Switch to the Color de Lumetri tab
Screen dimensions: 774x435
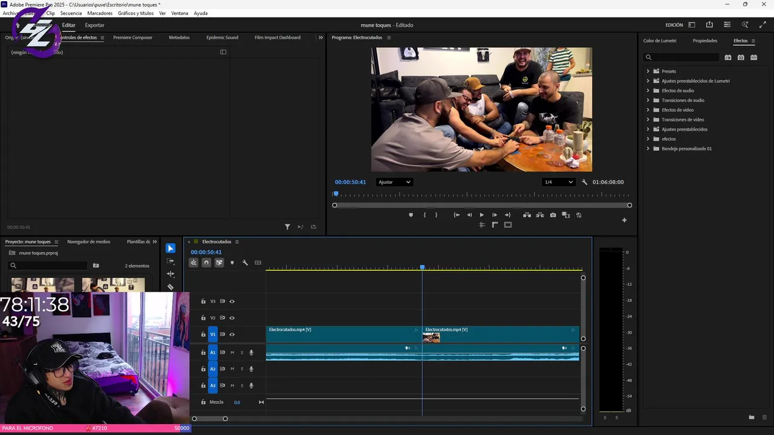pyautogui.click(x=660, y=41)
